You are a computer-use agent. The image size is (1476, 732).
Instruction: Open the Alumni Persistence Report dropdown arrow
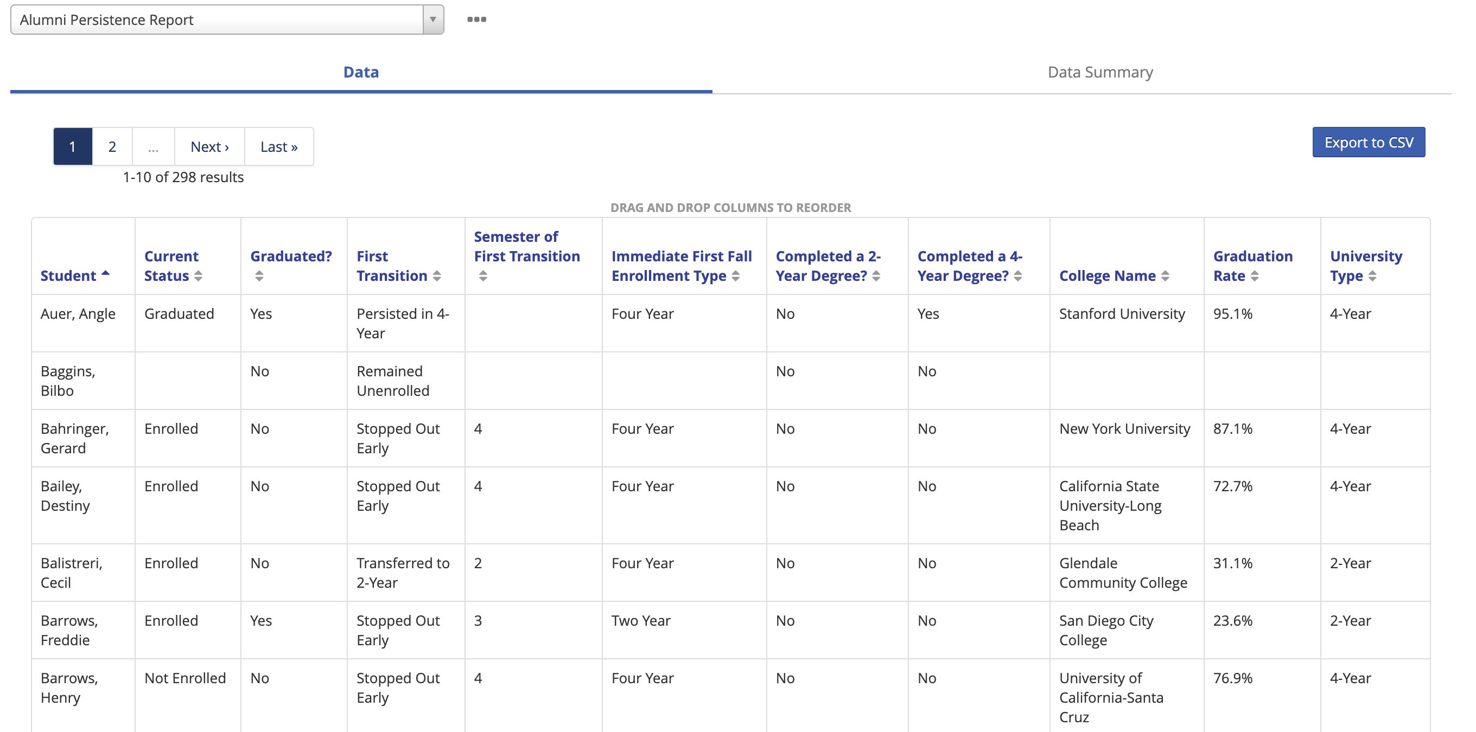tap(433, 20)
